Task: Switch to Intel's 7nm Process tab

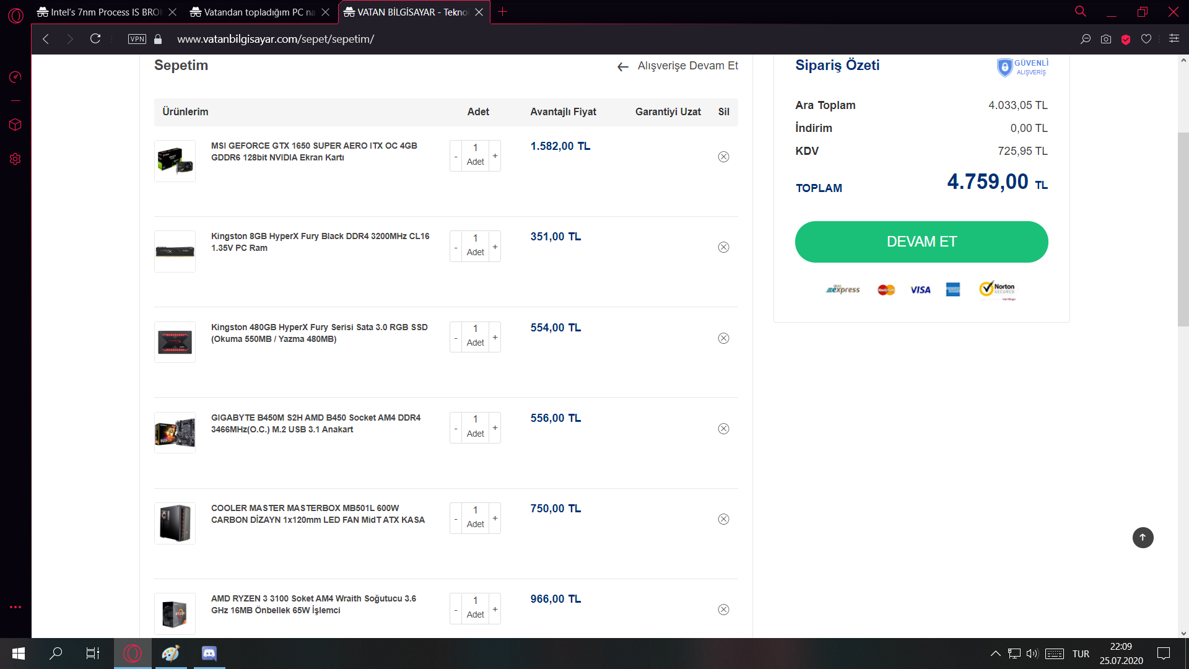Action: [x=99, y=12]
